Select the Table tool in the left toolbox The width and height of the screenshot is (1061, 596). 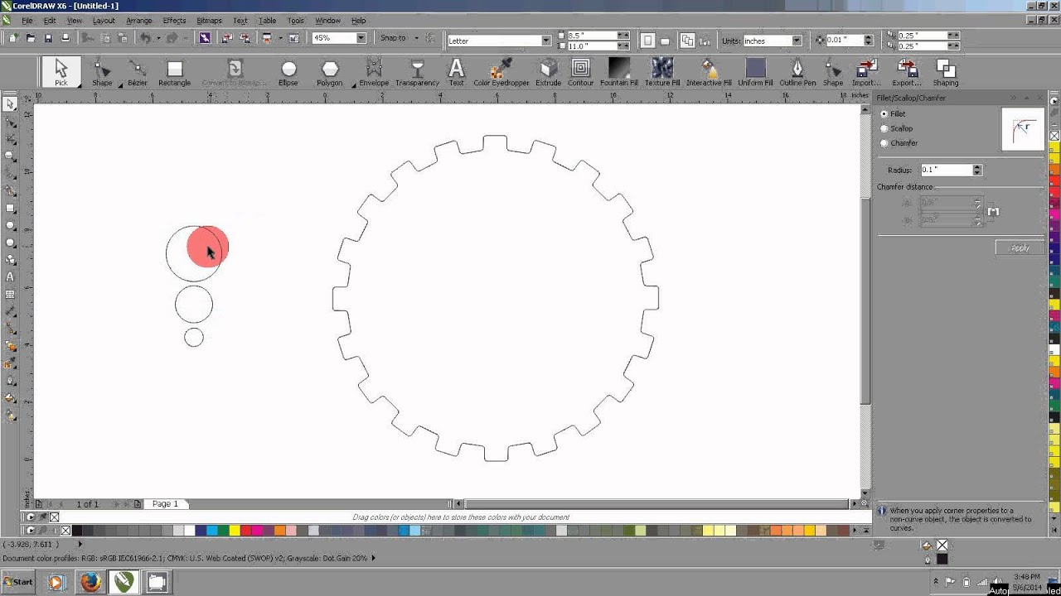click(x=10, y=294)
